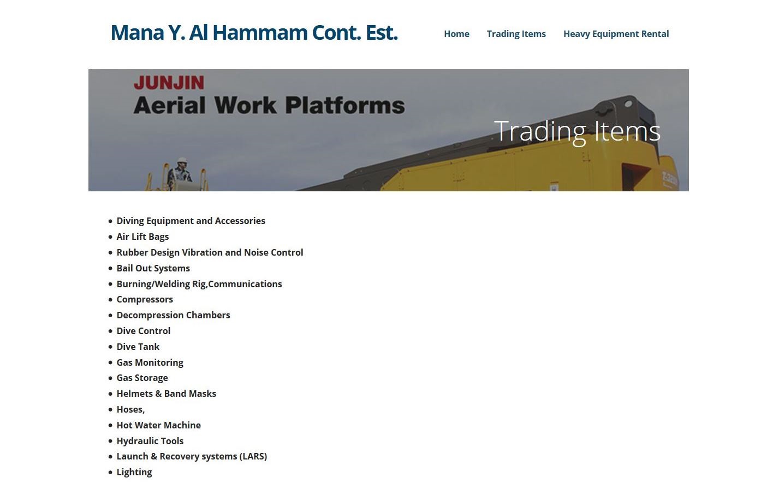Click the 'Trading Items' banner heading
The image size is (773, 484).
577,131
